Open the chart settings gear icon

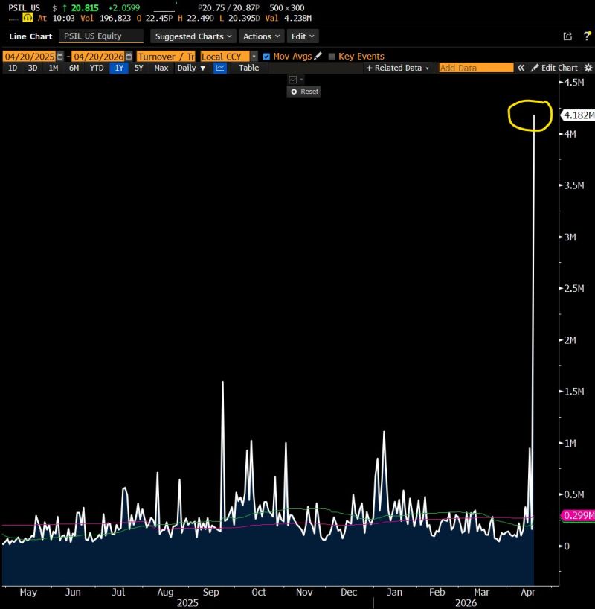click(588, 67)
